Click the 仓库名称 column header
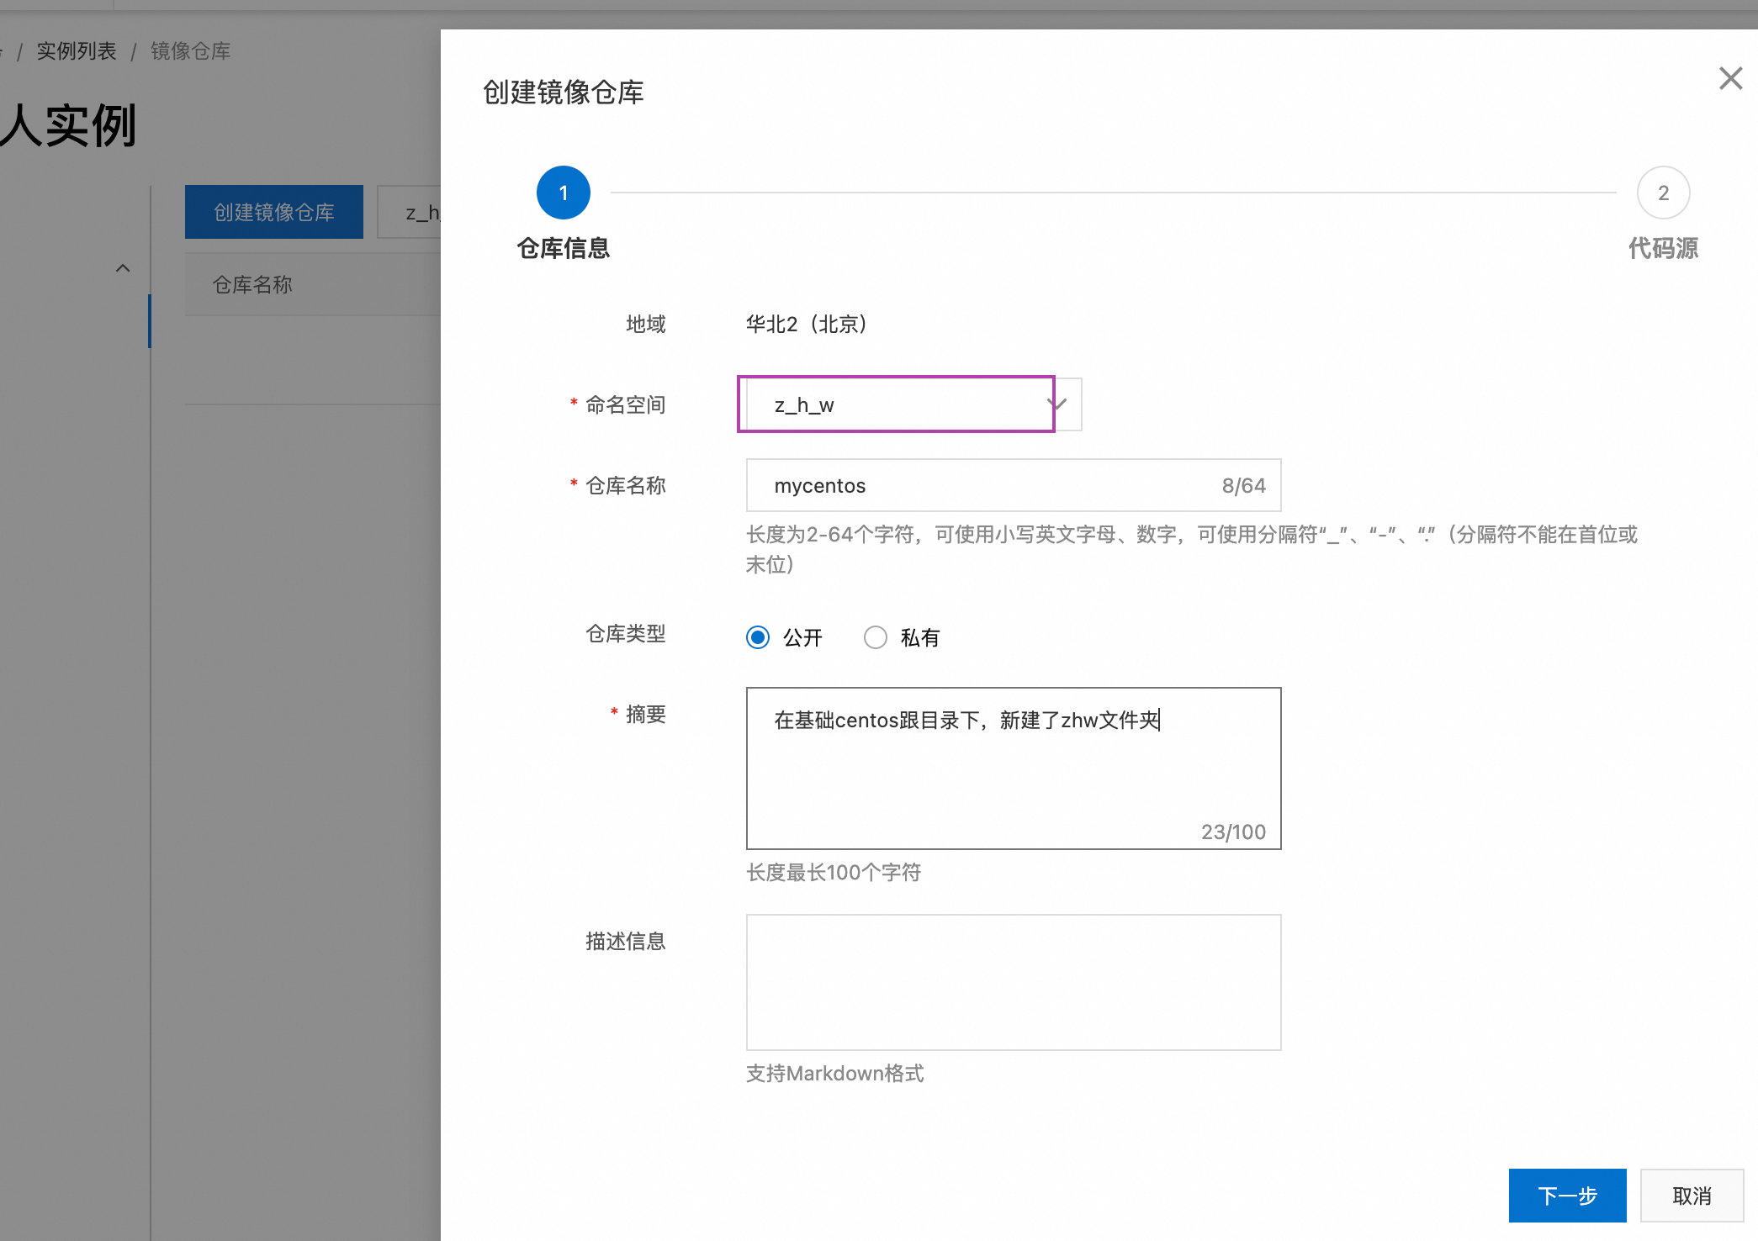The width and height of the screenshot is (1758, 1241). pyautogui.click(x=252, y=285)
